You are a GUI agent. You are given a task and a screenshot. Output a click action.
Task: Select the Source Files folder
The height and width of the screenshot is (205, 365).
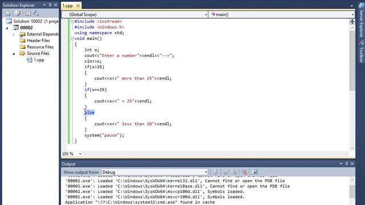(x=35, y=53)
